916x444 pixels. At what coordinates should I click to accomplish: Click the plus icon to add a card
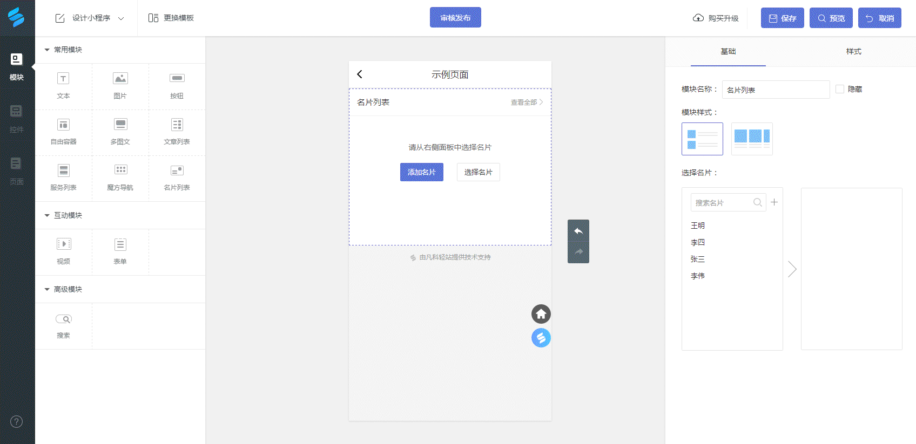[774, 202]
